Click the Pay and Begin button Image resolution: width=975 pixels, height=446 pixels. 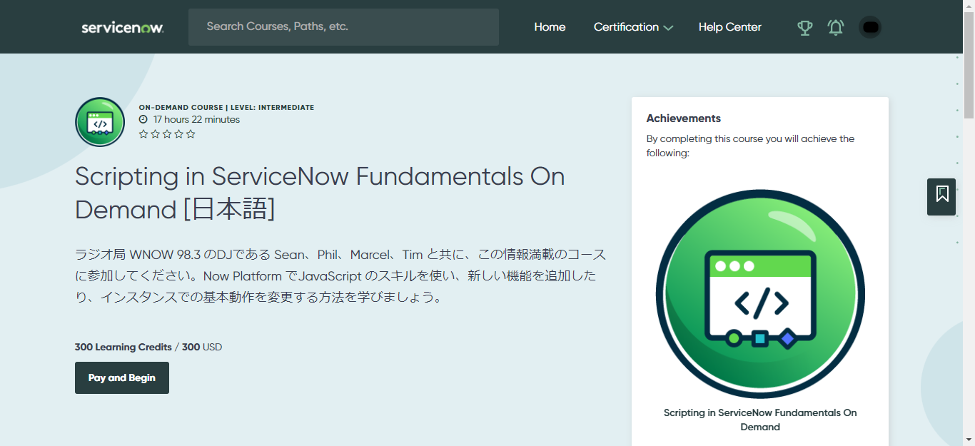click(x=121, y=377)
